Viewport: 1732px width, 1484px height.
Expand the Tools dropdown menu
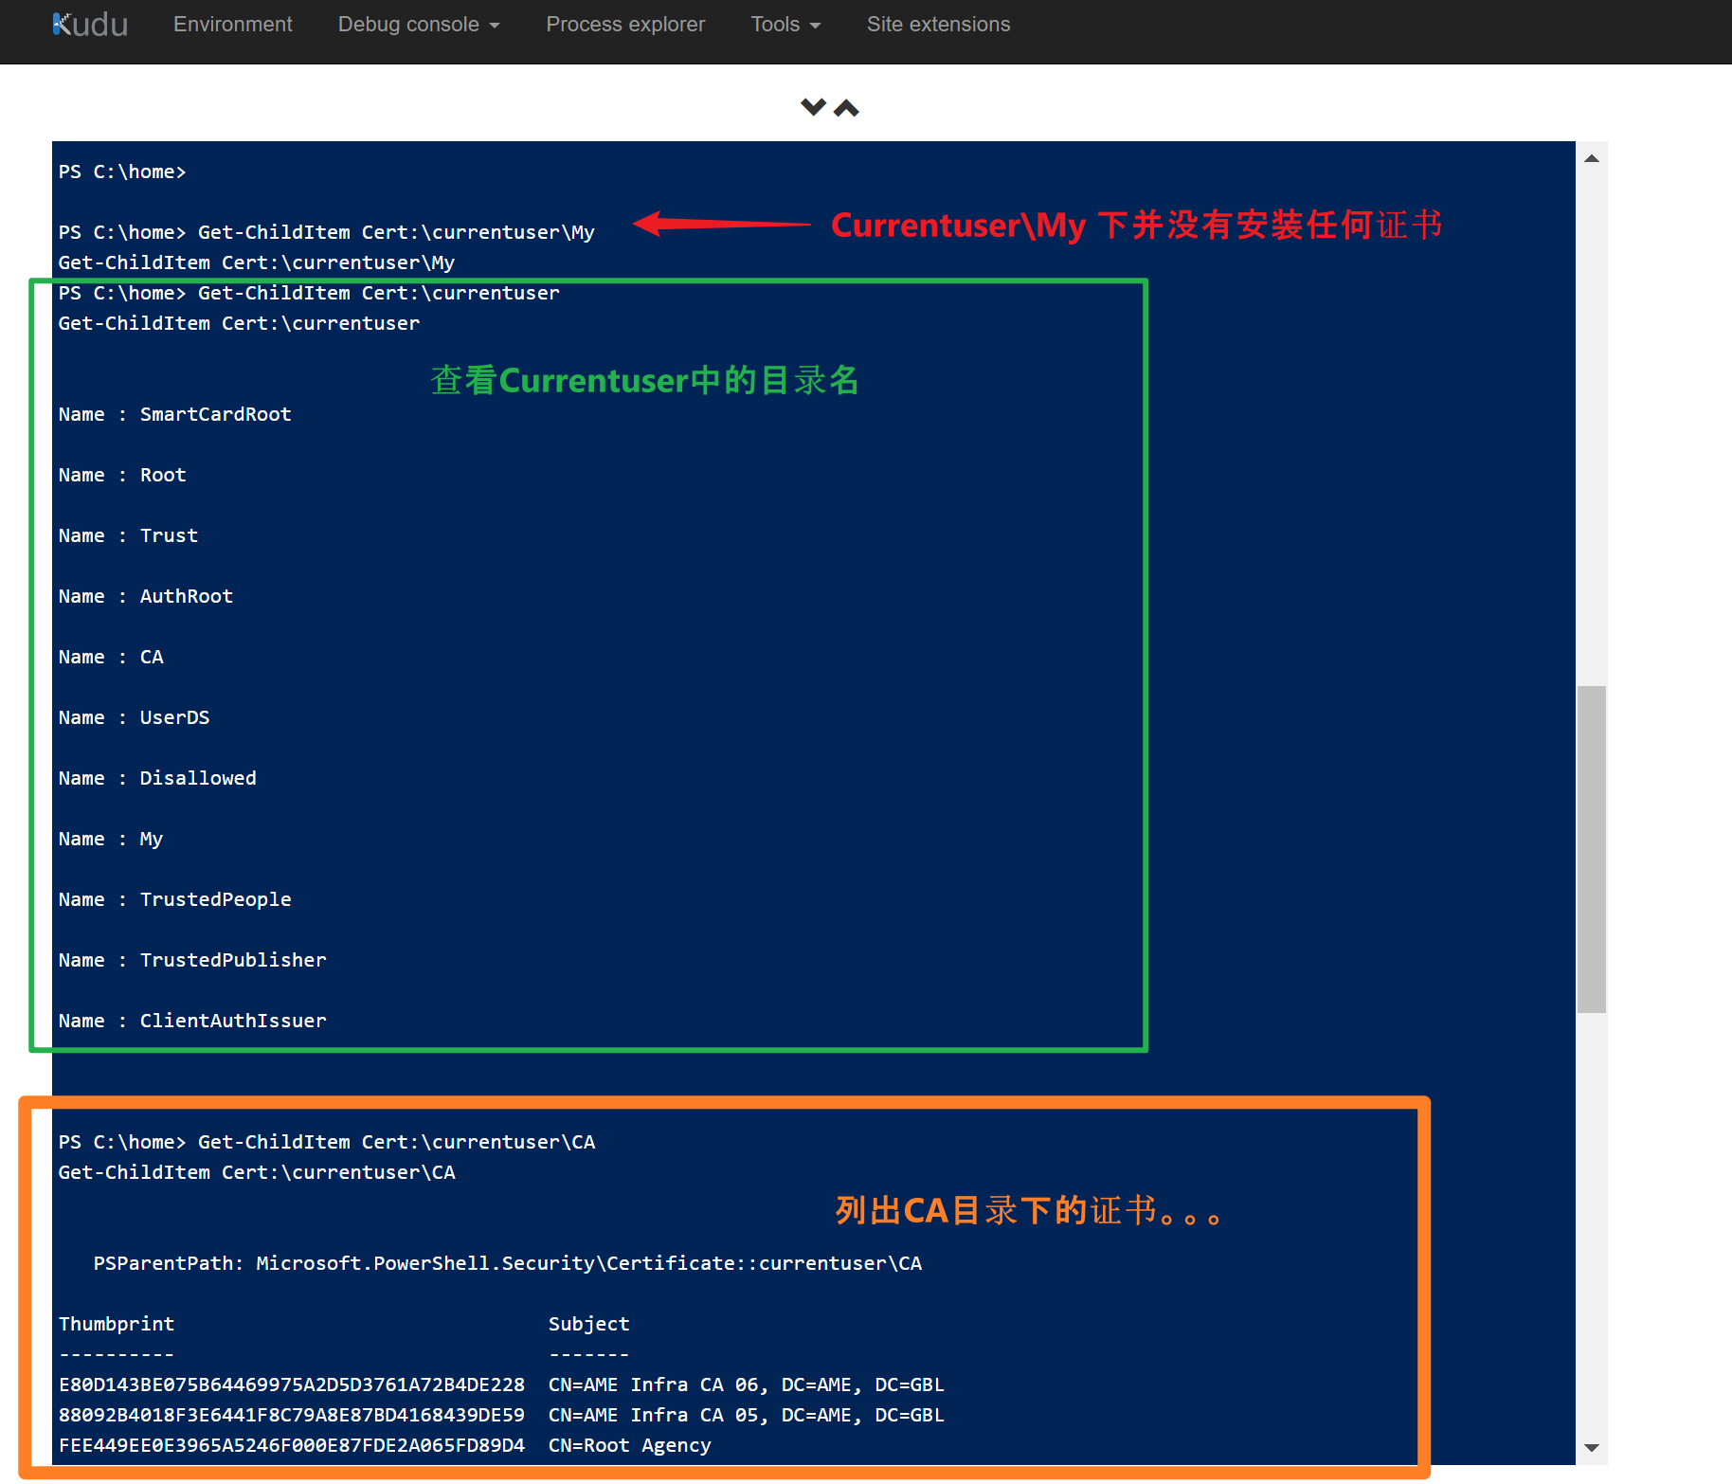tap(785, 25)
